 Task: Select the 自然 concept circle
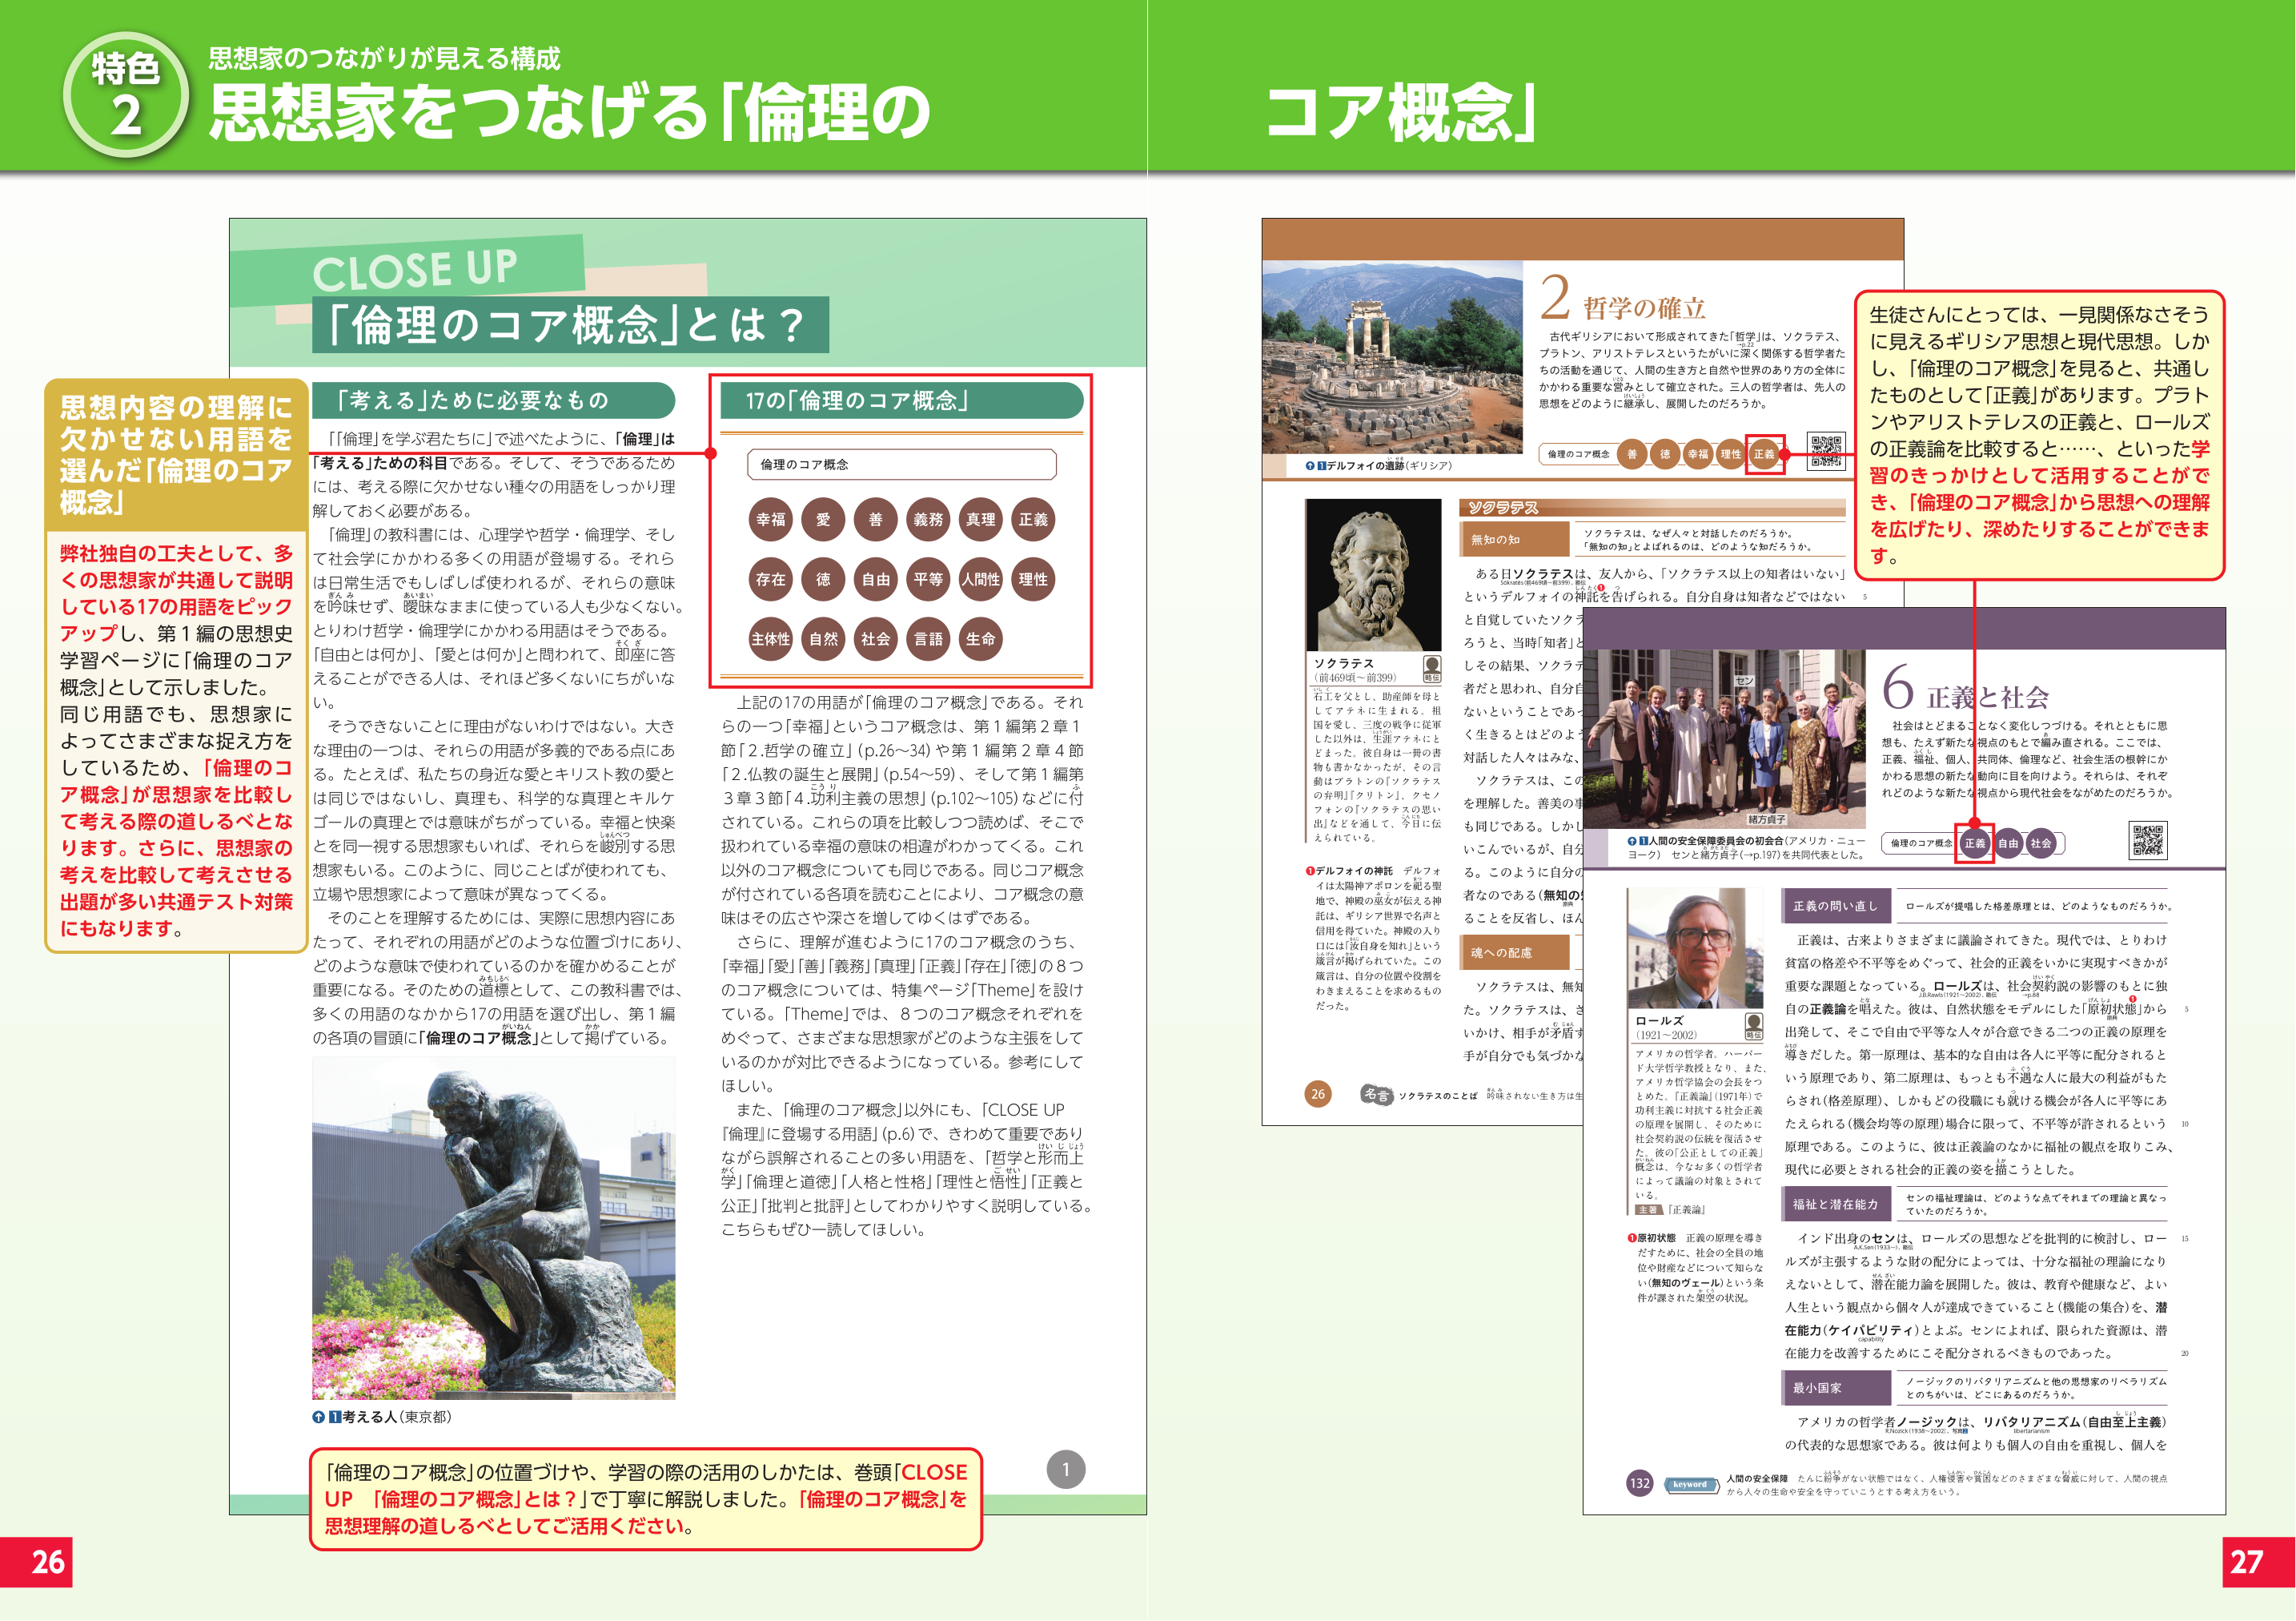pyautogui.click(x=823, y=639)
